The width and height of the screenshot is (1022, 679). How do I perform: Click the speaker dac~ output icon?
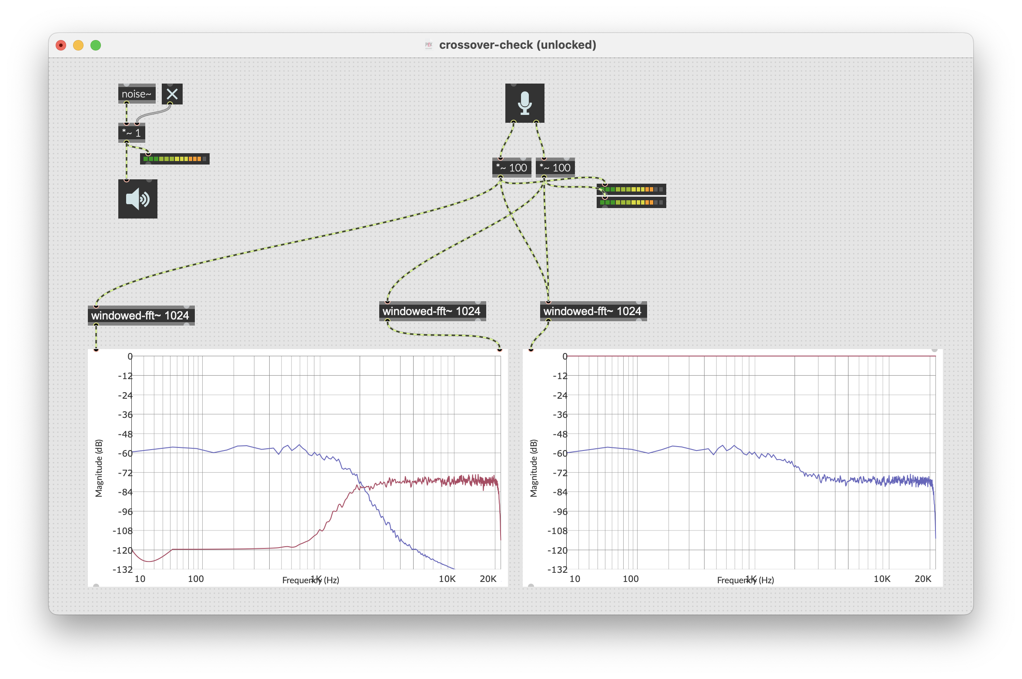[x=137, y=199]
